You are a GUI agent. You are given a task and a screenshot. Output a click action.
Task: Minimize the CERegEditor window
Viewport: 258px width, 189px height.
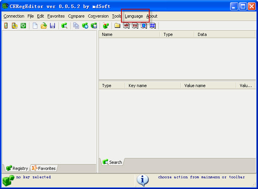click(x=234, y=6)
